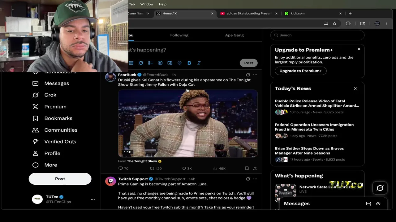Open more options on Twitch Support post
The image size is (396, 222).
[x=255, y=179]
